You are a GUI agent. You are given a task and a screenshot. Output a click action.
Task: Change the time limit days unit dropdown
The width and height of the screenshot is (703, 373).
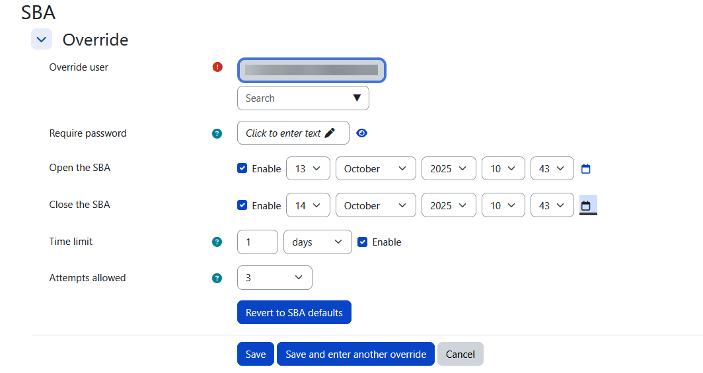tap(318, 242)
